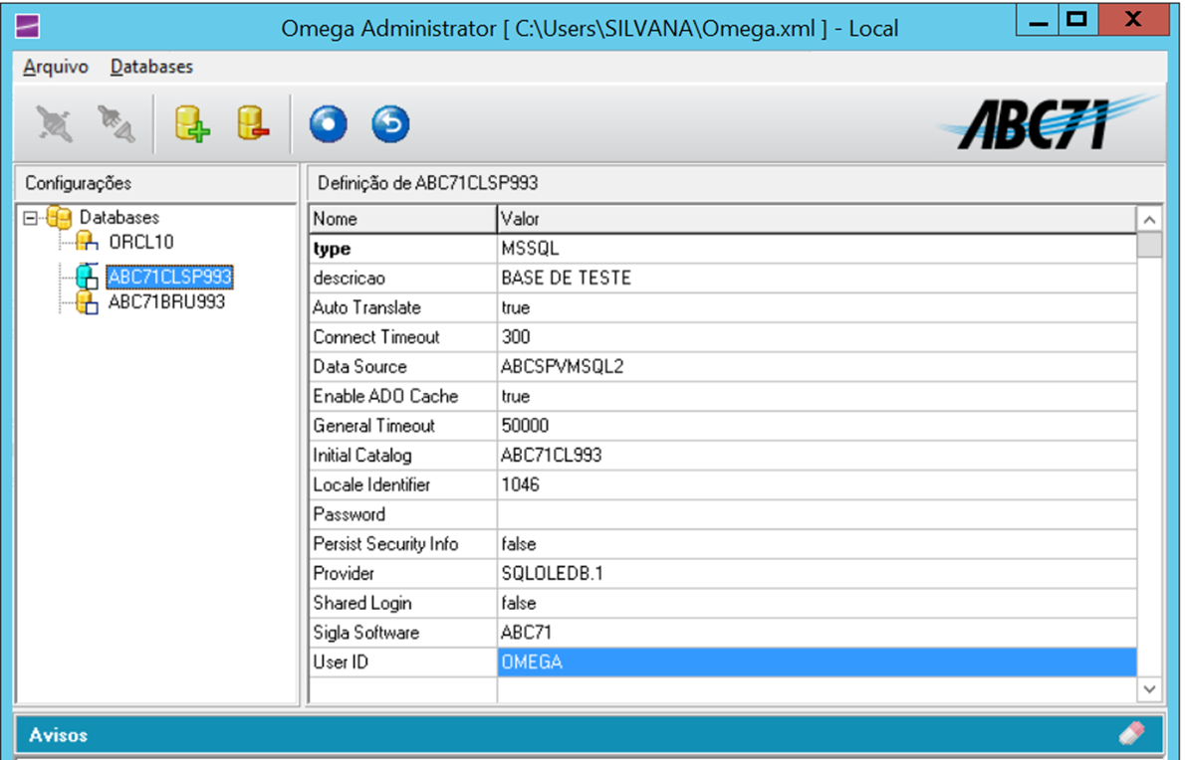Select ORCL10 in the tree
Screen dimensions: 1185x760
(141, 242)
